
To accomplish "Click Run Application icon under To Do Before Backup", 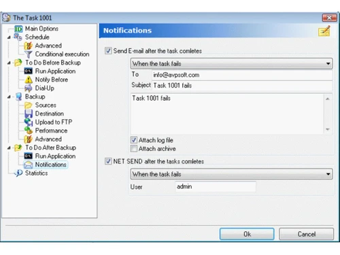I will tap(29, 71).
